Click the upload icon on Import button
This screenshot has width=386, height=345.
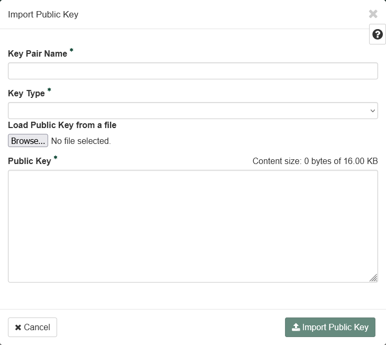tap(296, 327)
